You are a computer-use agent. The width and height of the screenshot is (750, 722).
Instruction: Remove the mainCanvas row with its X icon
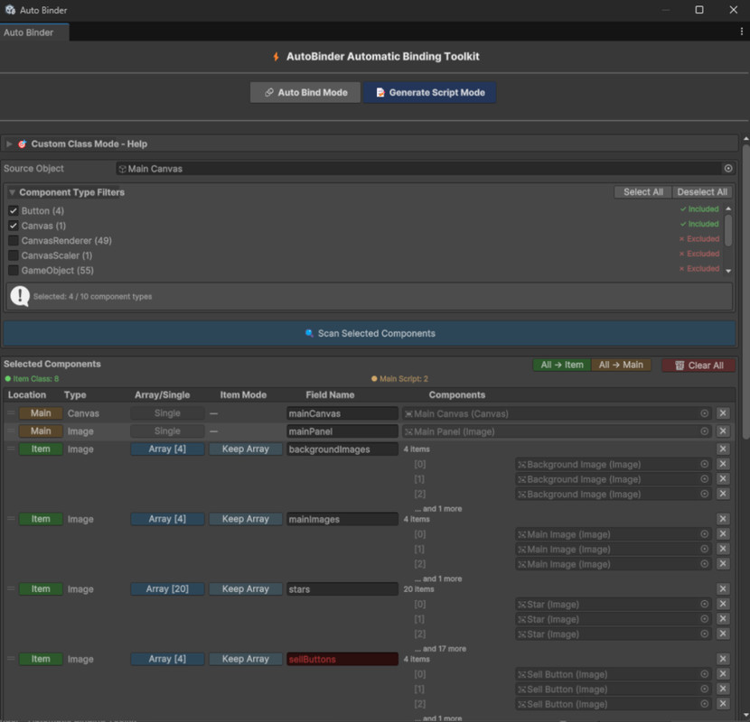pyautogui.click(x=723, y=413)
